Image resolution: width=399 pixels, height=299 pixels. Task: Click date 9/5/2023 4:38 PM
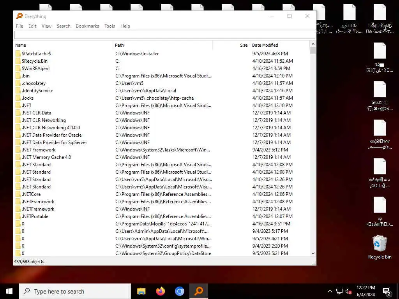(x=270, y=54)
